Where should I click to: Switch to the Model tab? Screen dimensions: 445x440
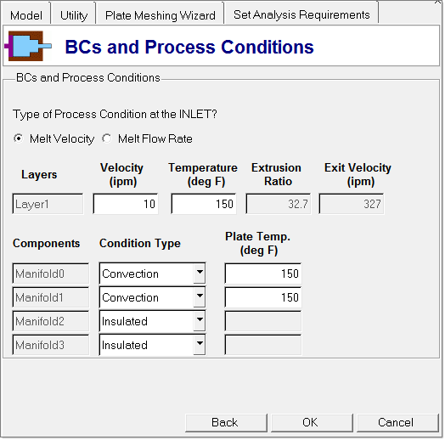point(26,15)
